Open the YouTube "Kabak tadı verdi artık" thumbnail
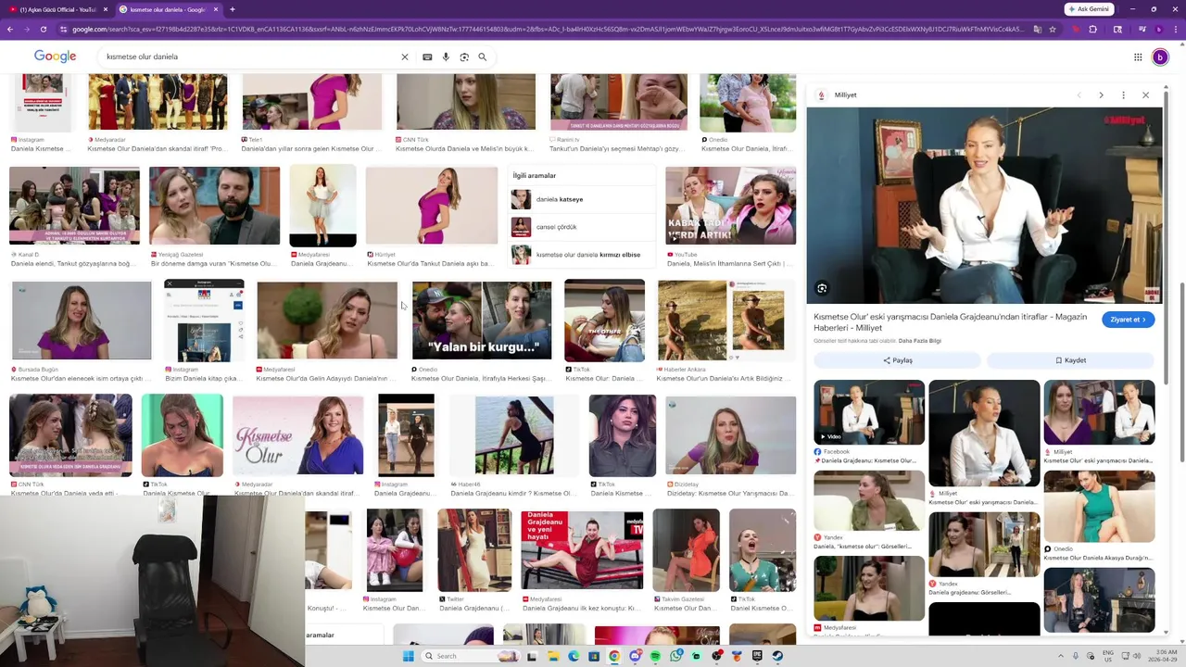The image size is (1186, 667). (730, 206)
